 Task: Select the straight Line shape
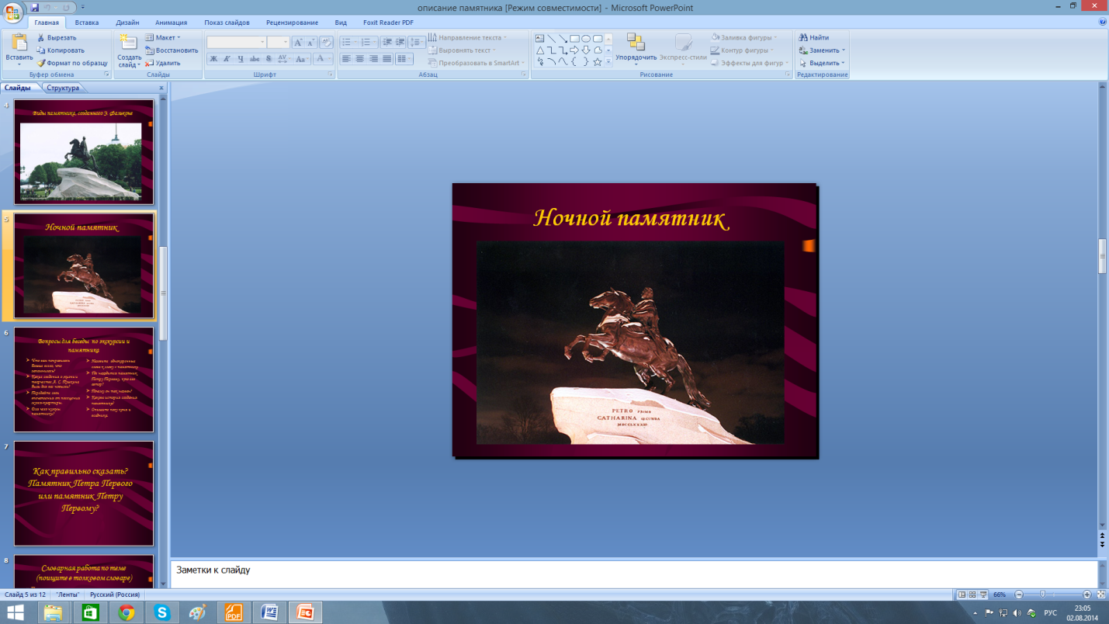pyautogui.click(x=551, y=38)
